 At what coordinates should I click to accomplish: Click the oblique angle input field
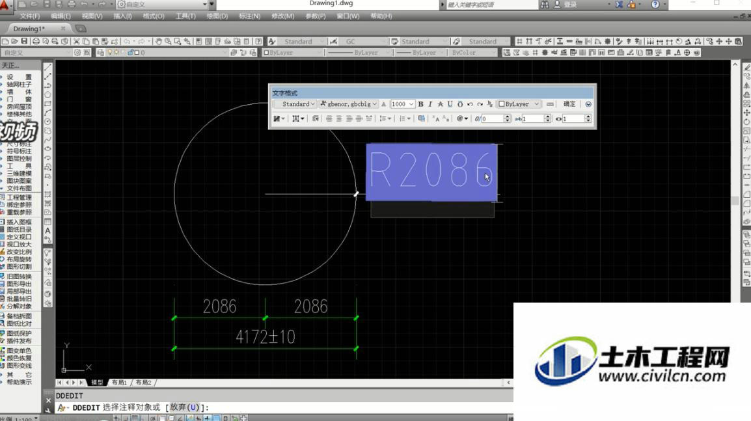pos(493,118)
